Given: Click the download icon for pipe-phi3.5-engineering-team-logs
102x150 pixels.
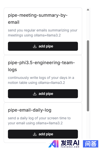Looking at the screenshot, I should tap(35, 94).
